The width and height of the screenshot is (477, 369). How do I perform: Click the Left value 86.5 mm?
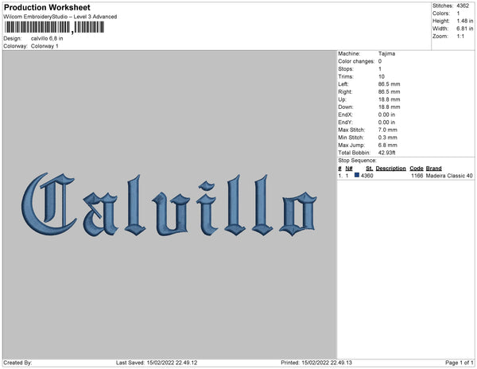point(389,84)
